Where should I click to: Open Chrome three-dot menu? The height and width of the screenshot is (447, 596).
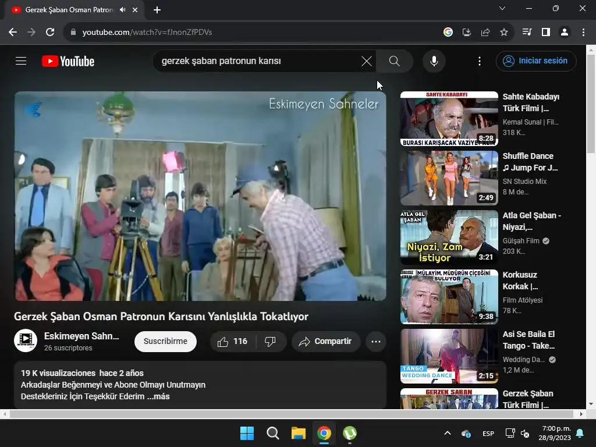coord(583,32)
